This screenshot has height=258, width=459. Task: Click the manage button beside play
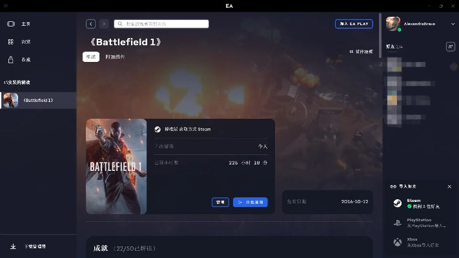(x=220, y=203)
